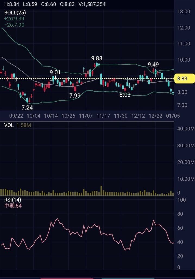The image size is (195, 279).
Task: Select the 11/07 date on time axis
Action: tap(86, 116)
